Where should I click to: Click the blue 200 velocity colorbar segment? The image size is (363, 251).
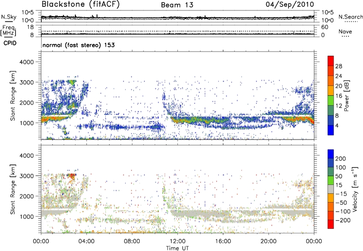point(331,154)
